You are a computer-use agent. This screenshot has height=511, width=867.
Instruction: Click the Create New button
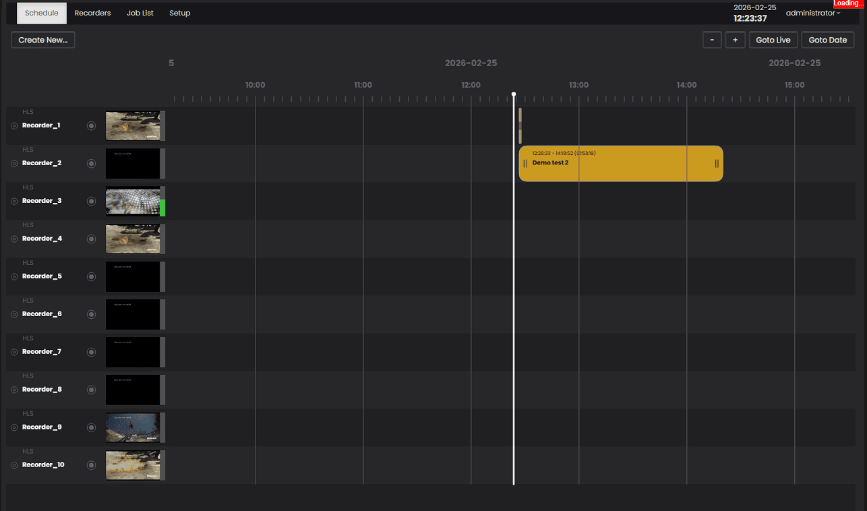pyautogui.click(x=42, y=40)
